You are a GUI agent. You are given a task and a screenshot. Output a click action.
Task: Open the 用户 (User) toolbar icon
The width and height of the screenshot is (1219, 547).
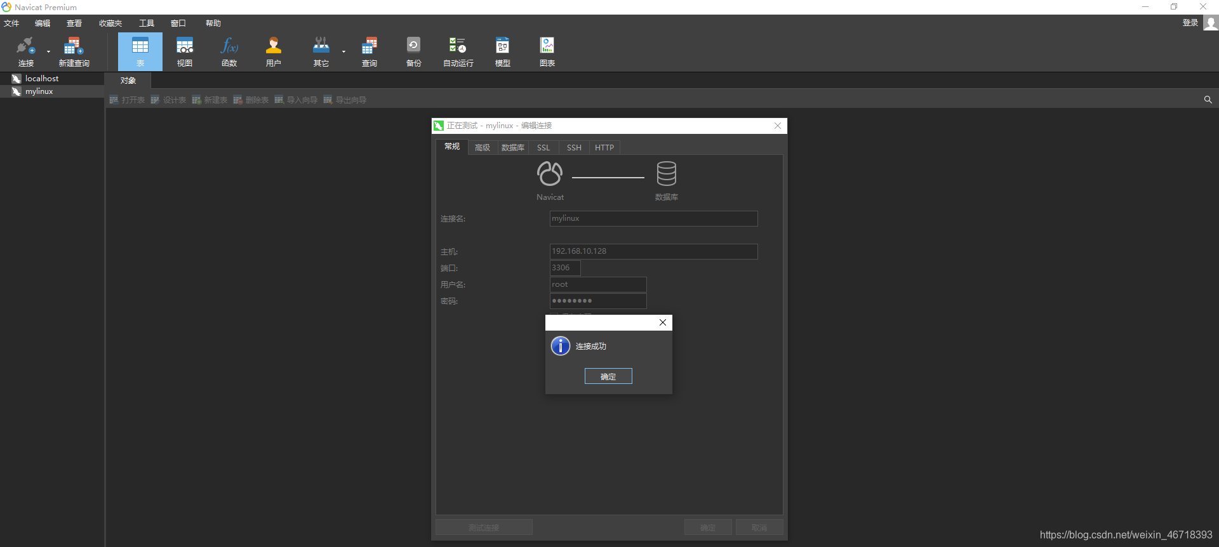pyautogui.click(x=274, y=46)
